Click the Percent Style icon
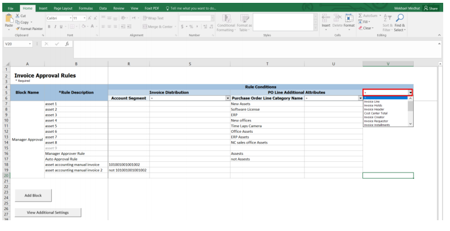Image resolution: width=450 pixels, height=231 pixels. [x=191, y=27]
